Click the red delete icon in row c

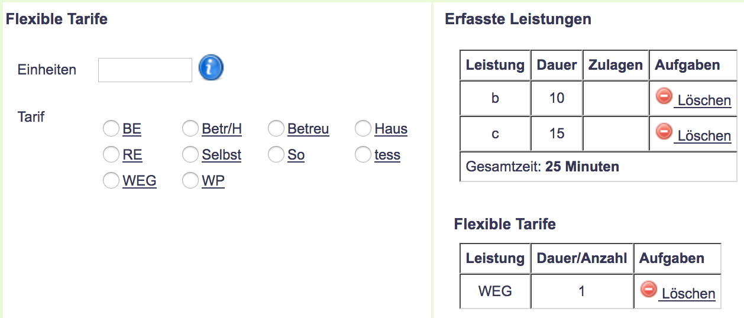[x=664, y=131]
